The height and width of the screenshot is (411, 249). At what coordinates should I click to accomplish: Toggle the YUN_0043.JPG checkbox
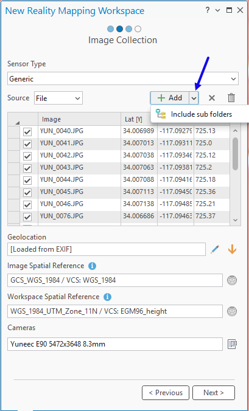pyautogui.click(x=27, y=168)
